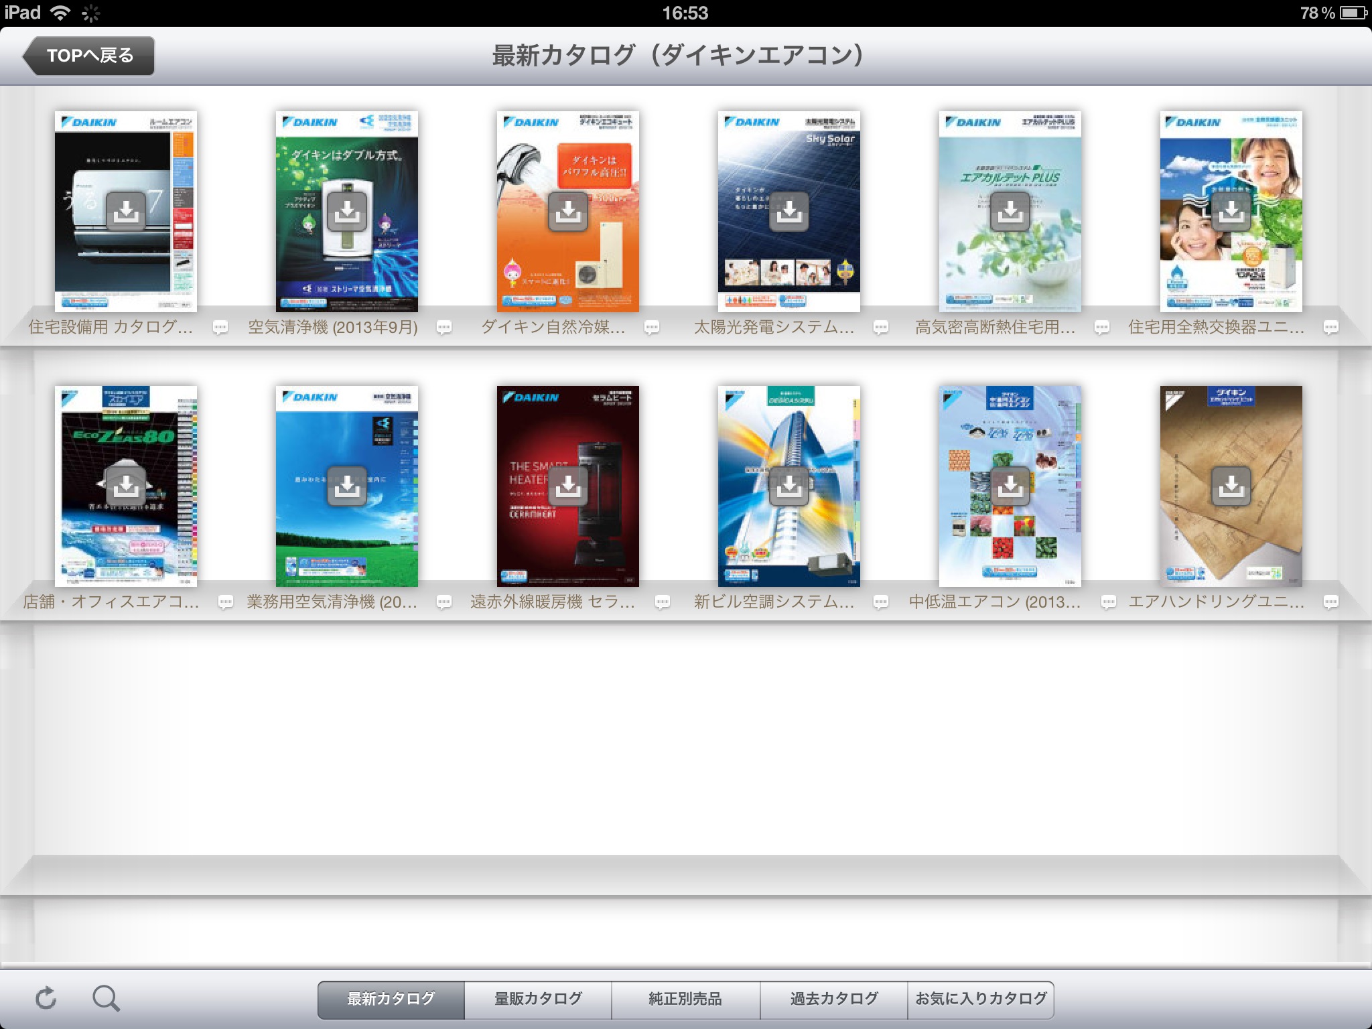This screenshot has height=1029, width=1372.
Task: Open the 高気密高断熱住宅用 title label
Action: click(x=996, y=327)
